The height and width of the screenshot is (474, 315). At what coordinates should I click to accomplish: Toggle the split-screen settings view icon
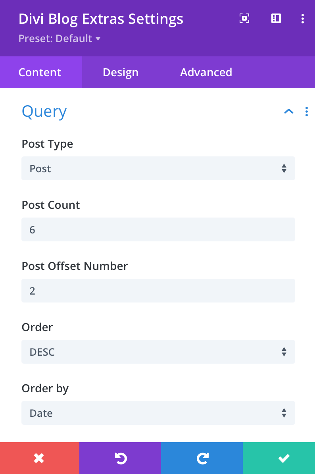click(275, 18)
